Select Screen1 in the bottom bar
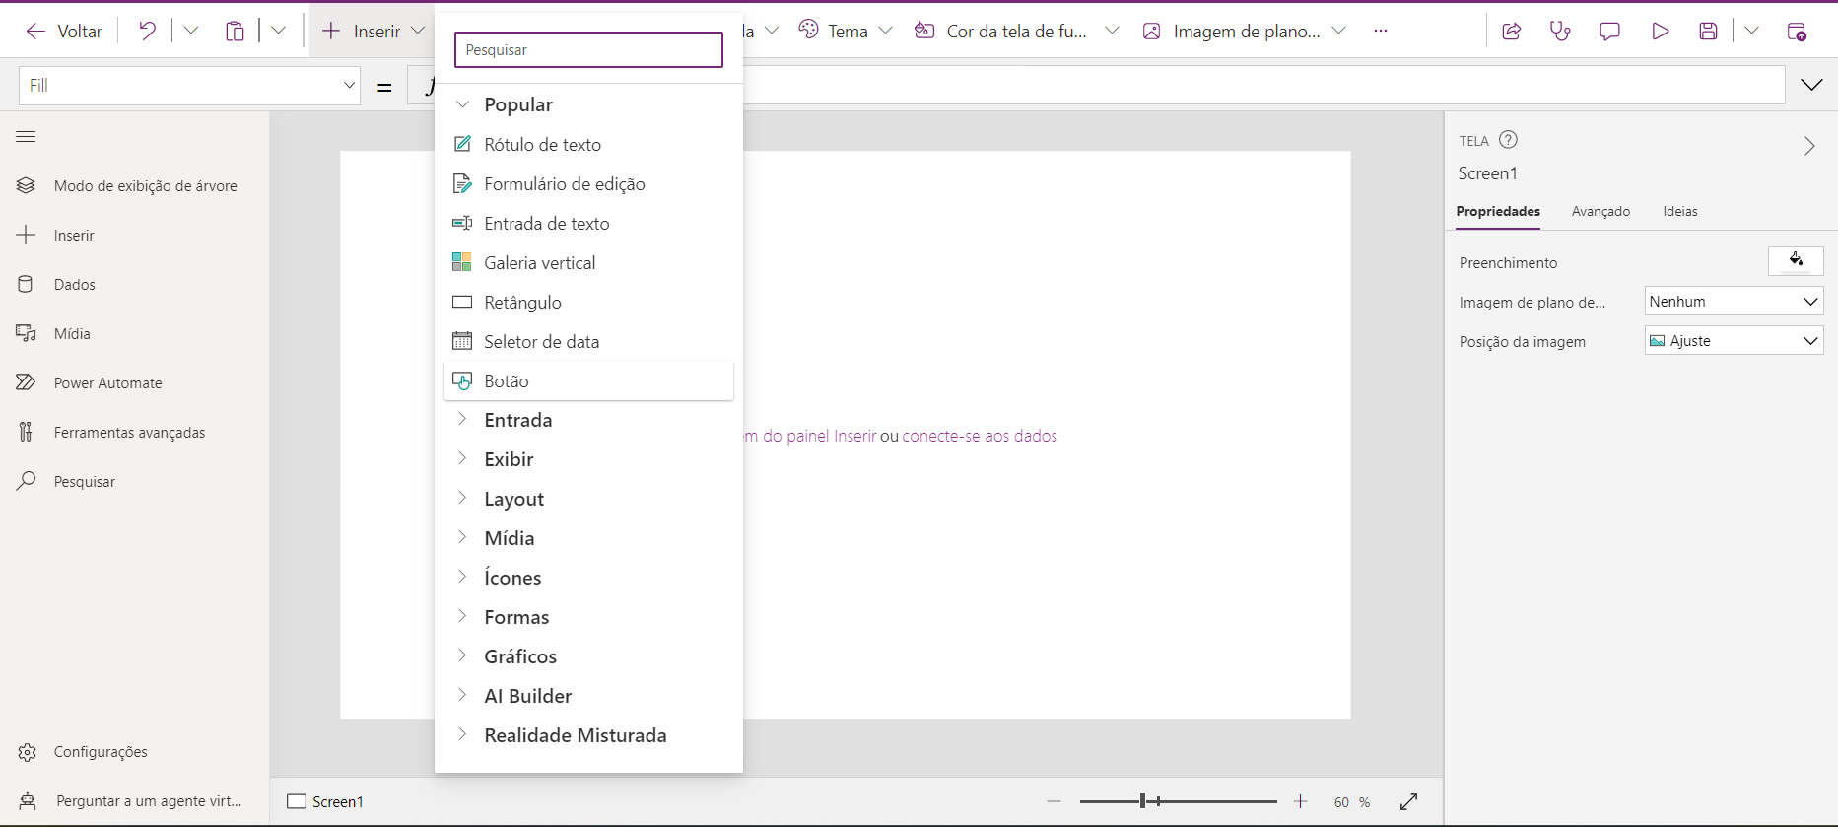 (325, 801)
